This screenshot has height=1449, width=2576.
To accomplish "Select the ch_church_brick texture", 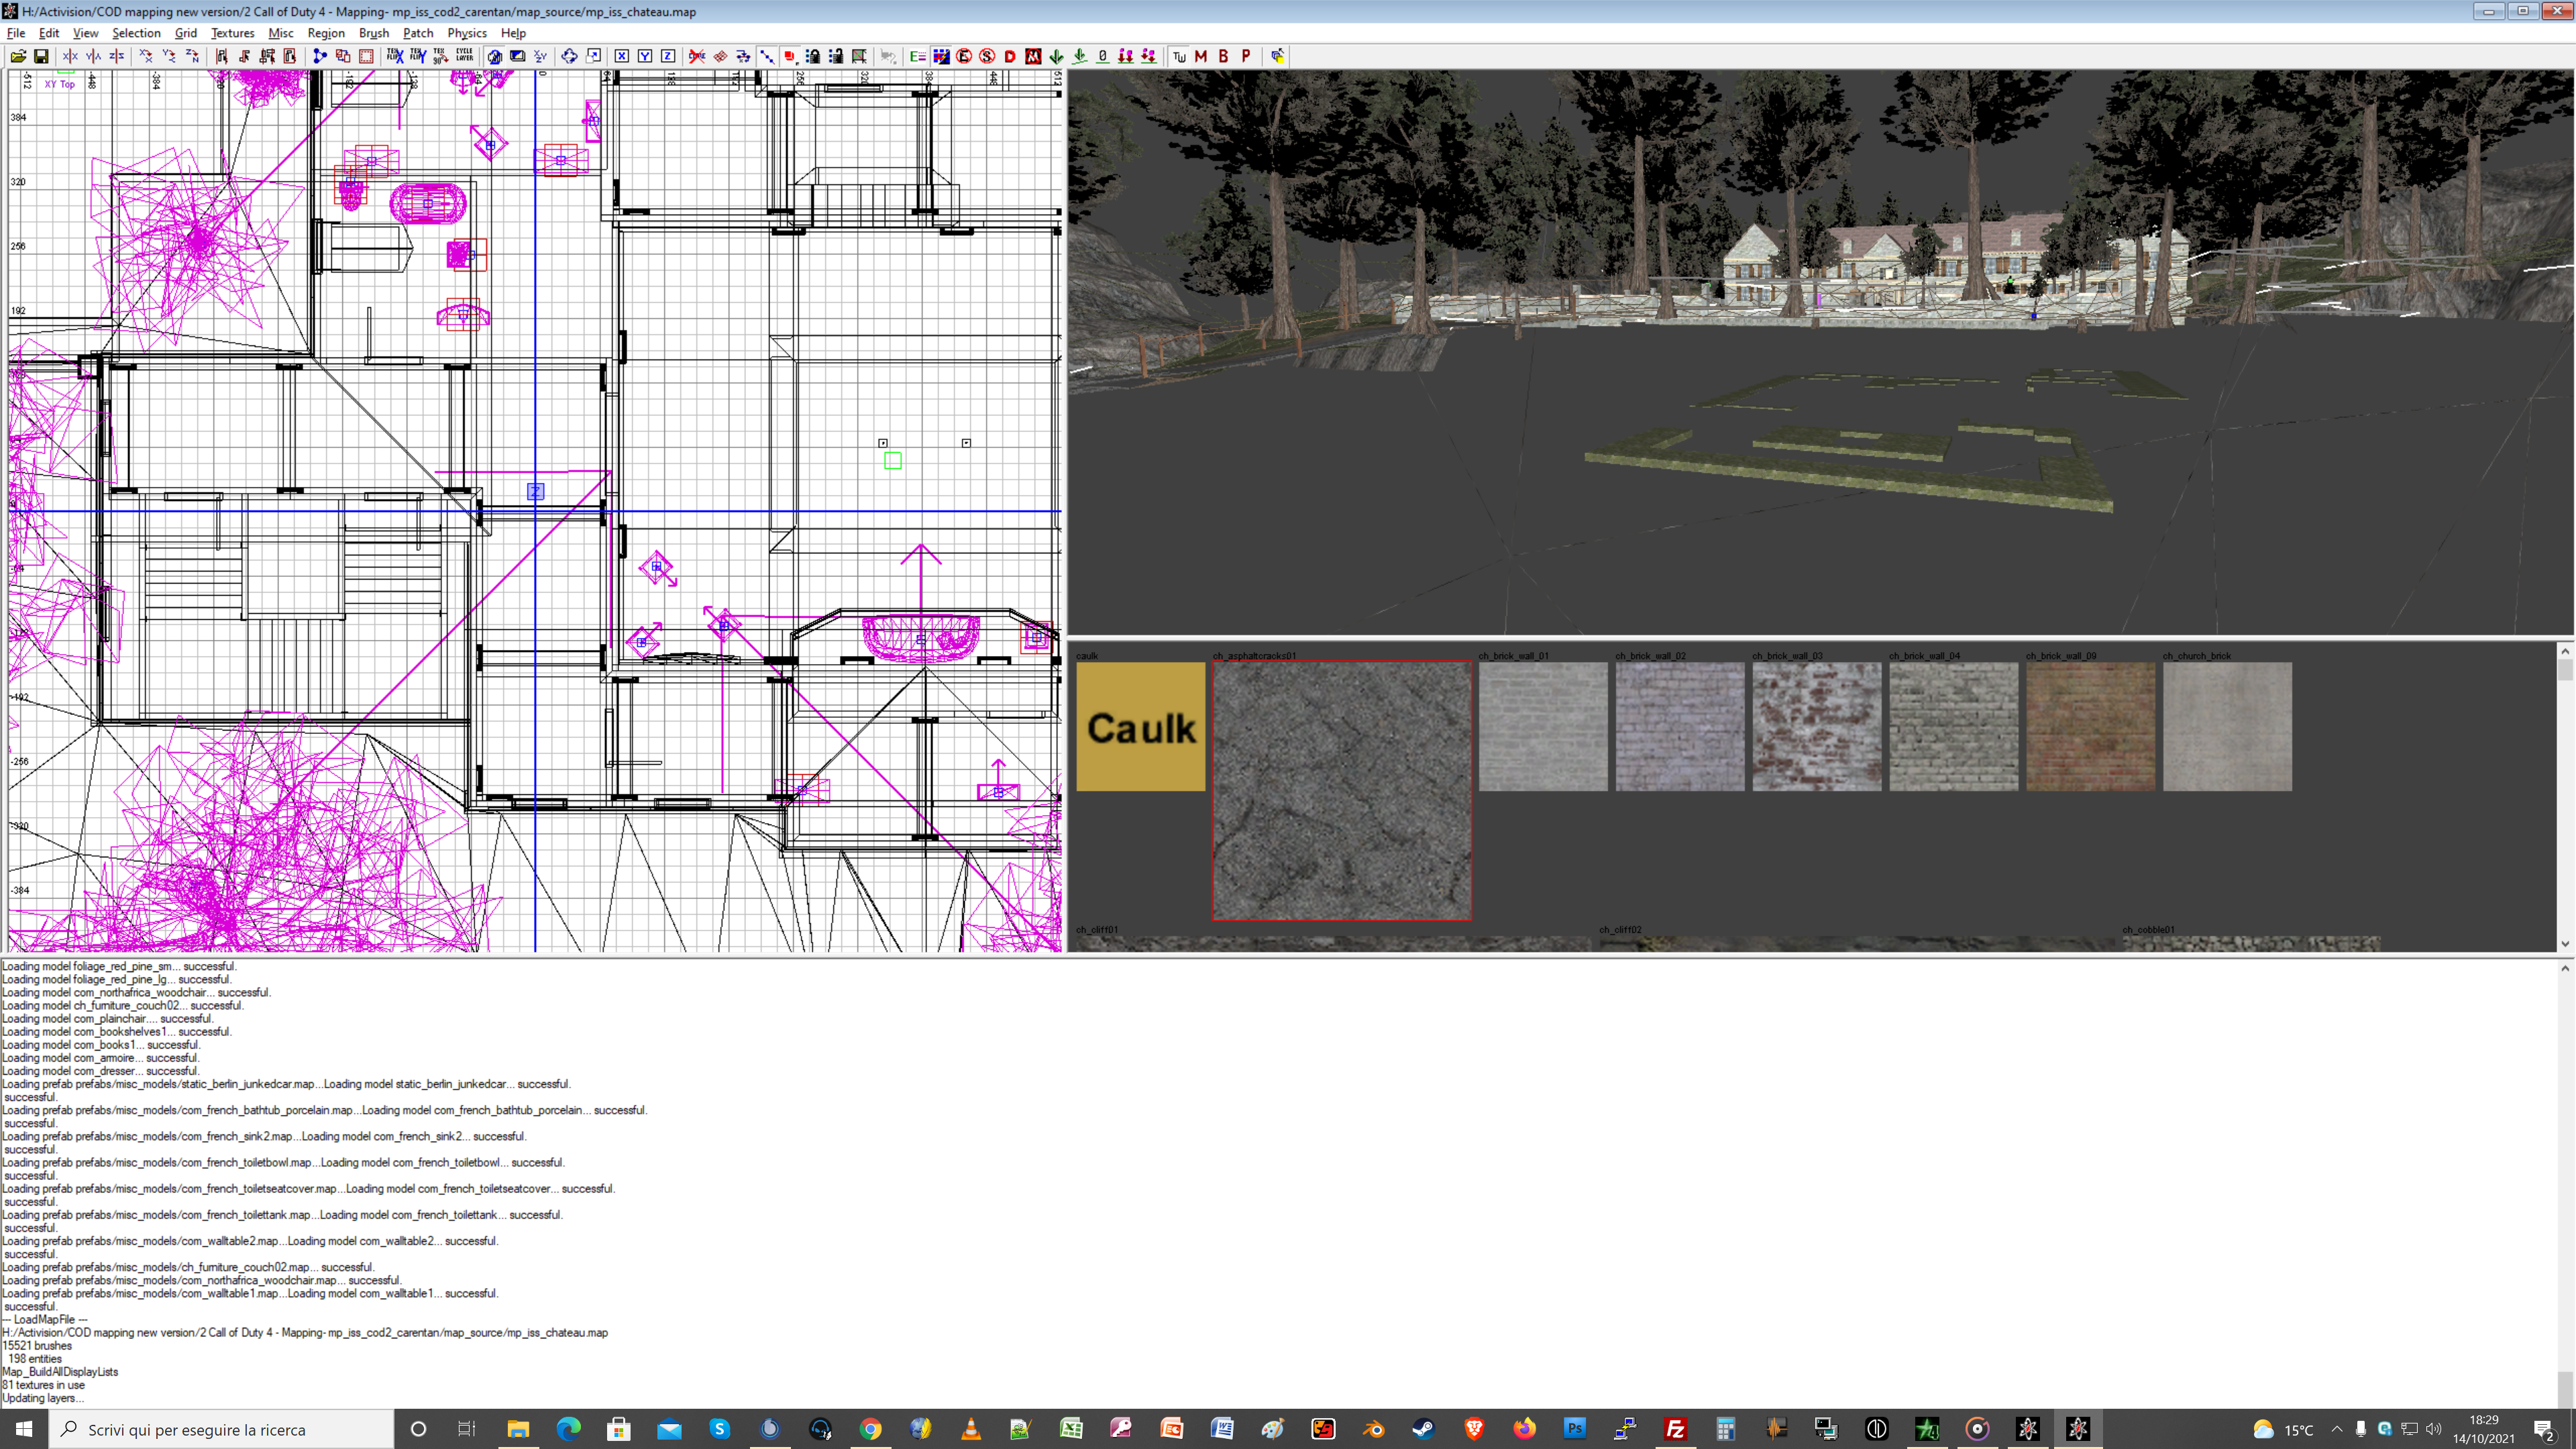I will [2227, 726].
